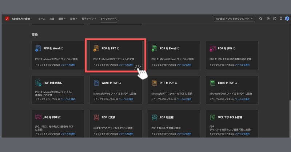Click ファイルを選択 in JPG を PDF に card

coord(68,133)
